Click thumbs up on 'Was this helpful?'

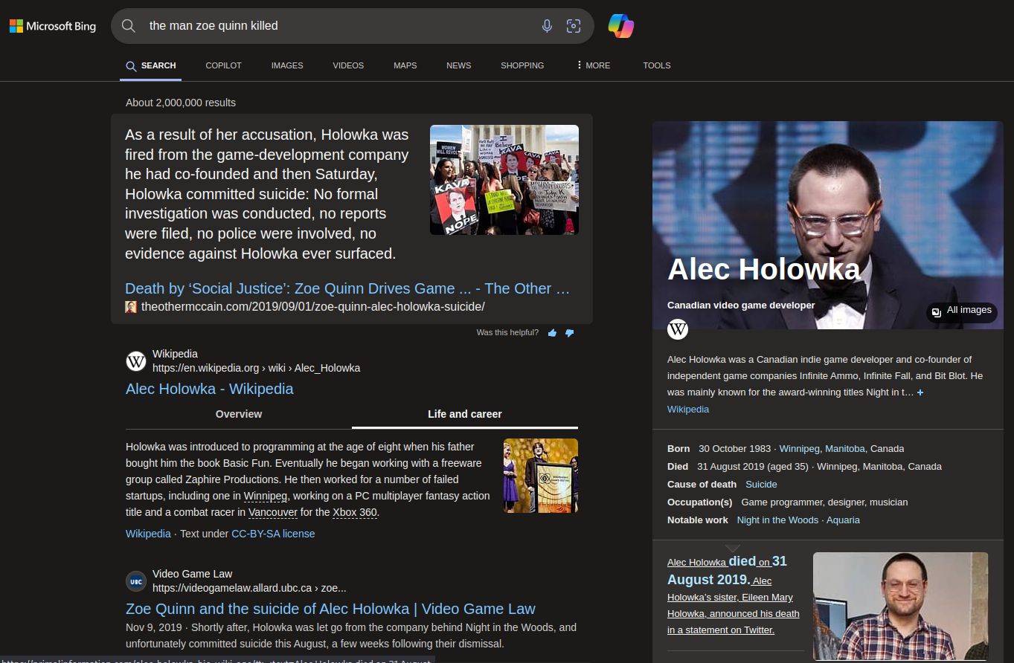pyautogui.click(x=552, y=333)
